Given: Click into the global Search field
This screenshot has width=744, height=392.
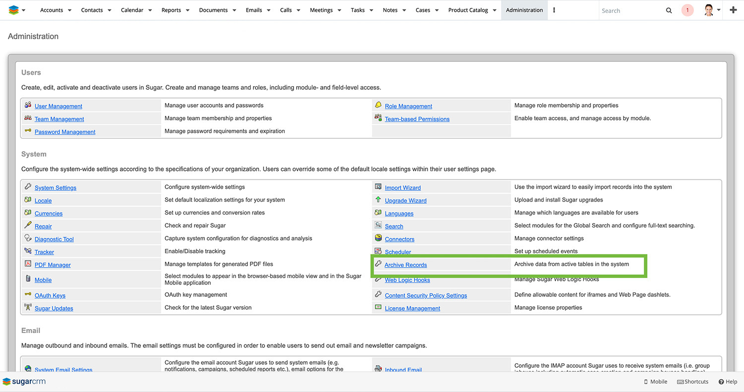Looking at the screenshot, I should (x=630, y=10).
